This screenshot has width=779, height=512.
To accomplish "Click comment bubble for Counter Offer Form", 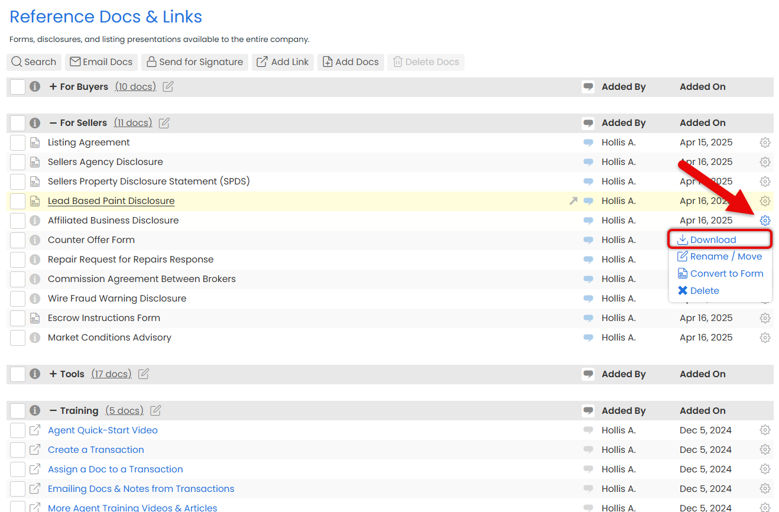I will [588, 240].
